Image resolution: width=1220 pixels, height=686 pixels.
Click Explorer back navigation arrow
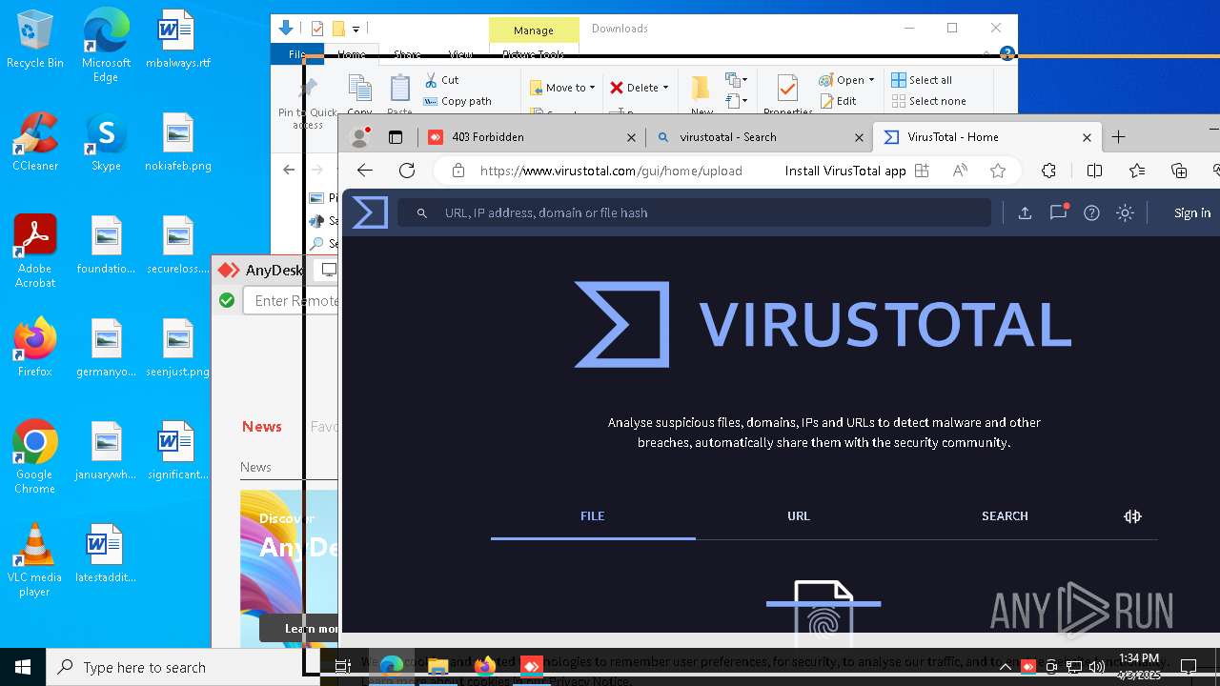pos(289,170)
